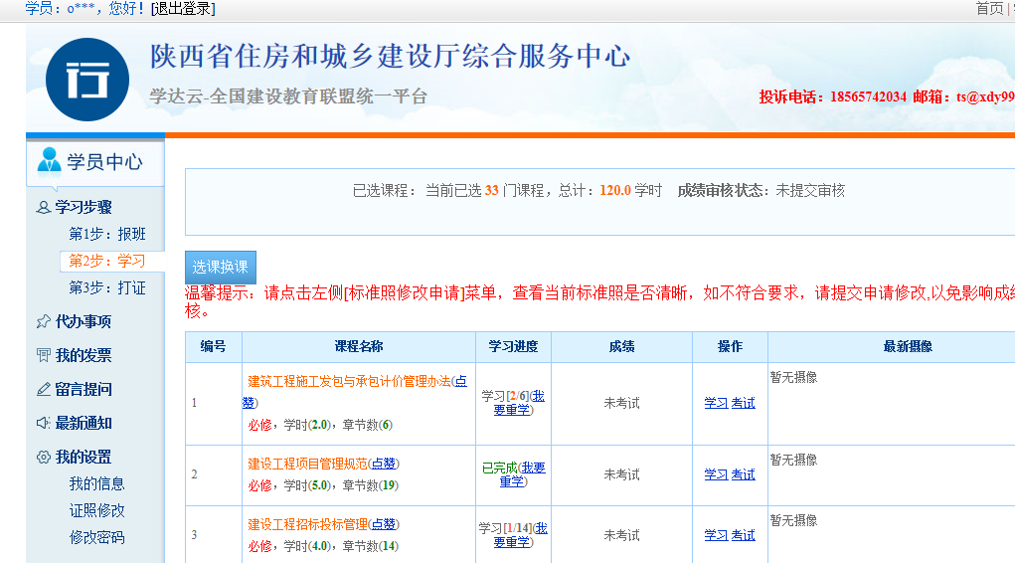Click the blue site logo icon
1015x563 pixels.
click(x=87, y=80)
